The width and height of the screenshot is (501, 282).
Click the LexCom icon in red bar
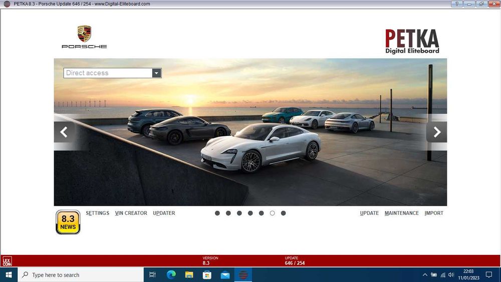7,261
